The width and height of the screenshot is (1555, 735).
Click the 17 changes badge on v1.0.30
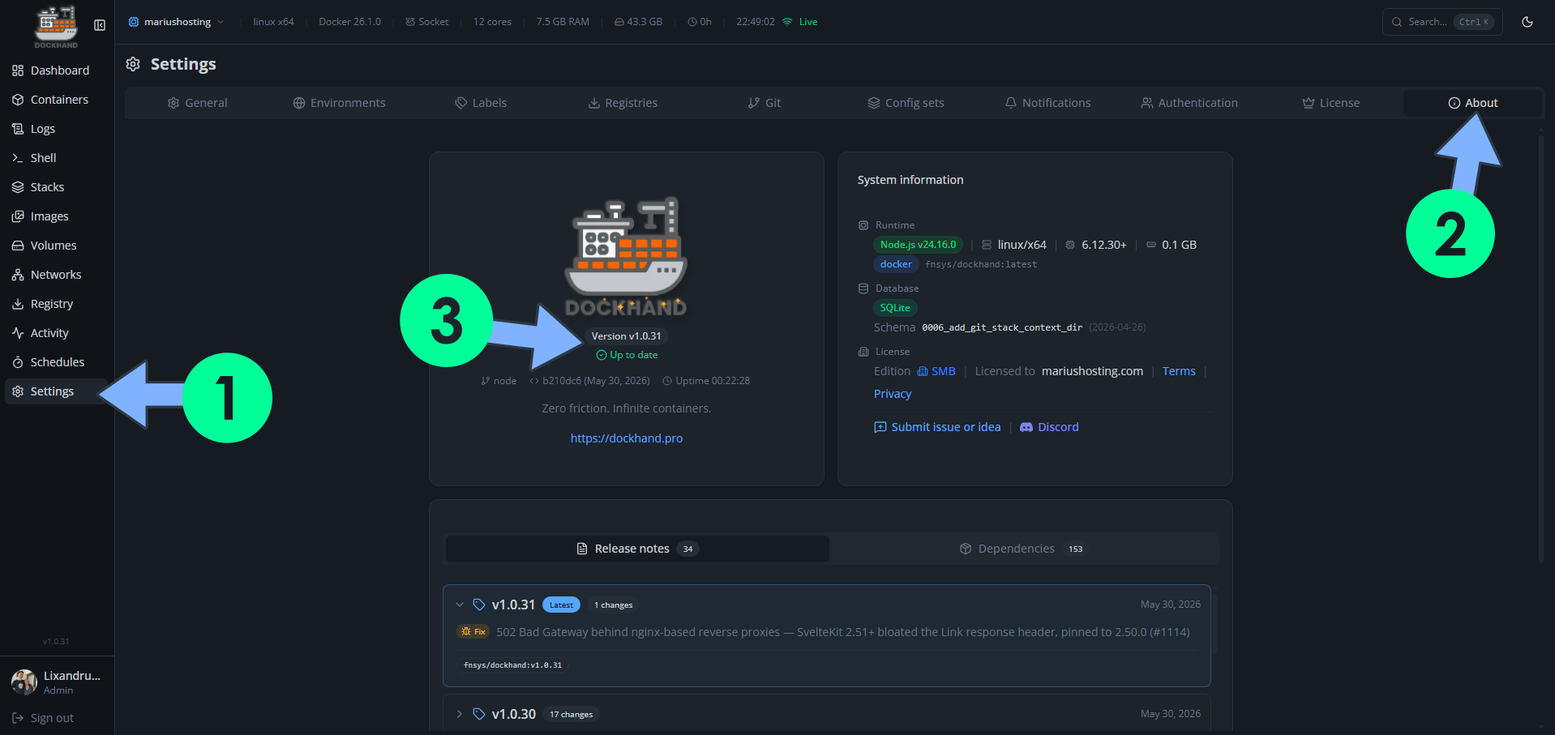pyautogui.click(x=571, y=714)
